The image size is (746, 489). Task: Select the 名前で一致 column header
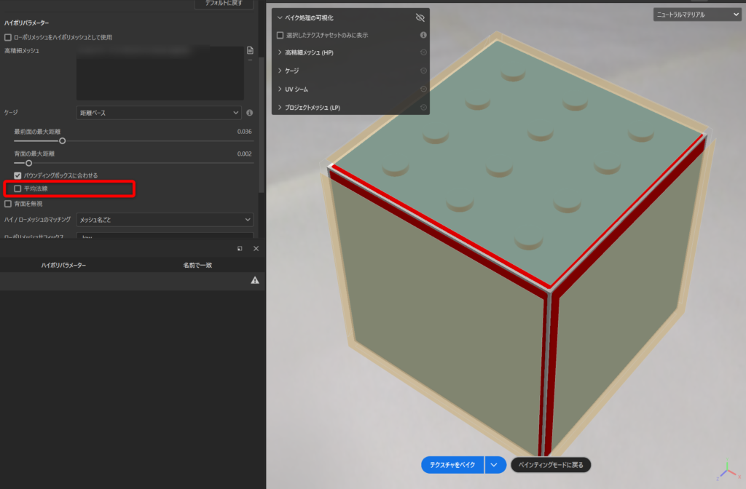click(197, 266)
